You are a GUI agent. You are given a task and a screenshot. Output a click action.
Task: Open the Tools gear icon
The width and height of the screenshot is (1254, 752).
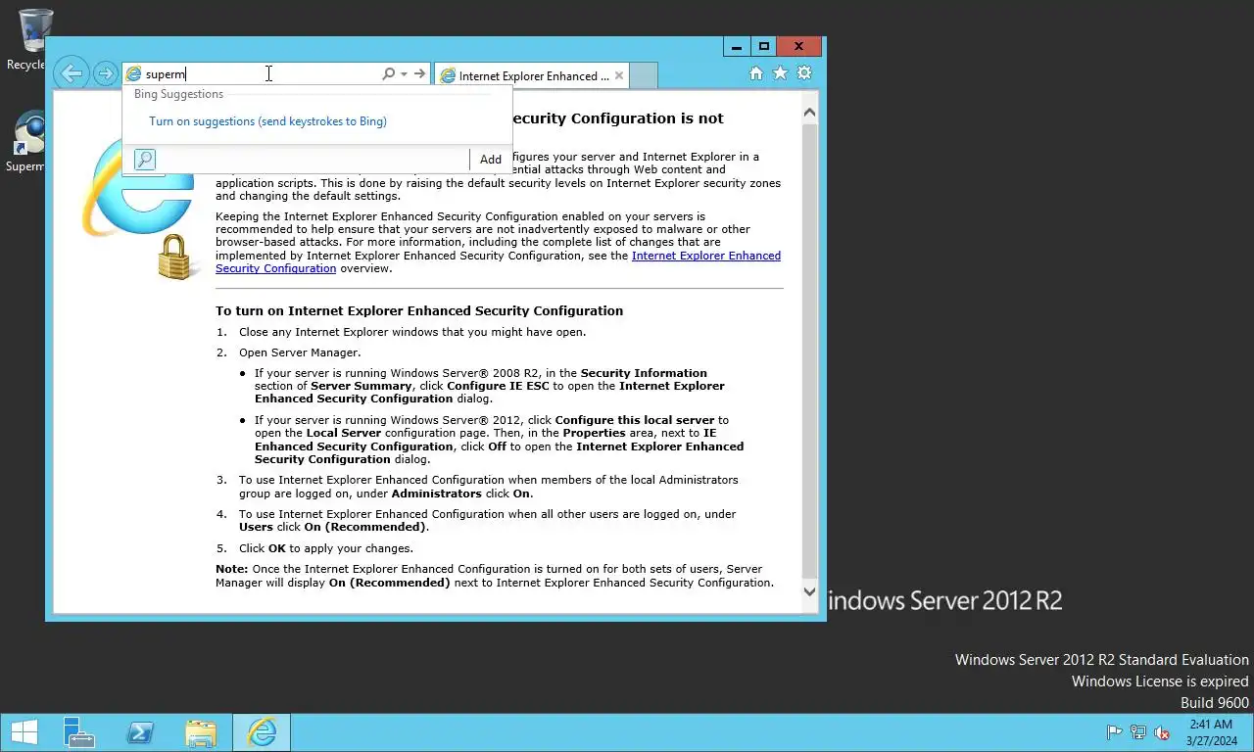pos(804,73)
